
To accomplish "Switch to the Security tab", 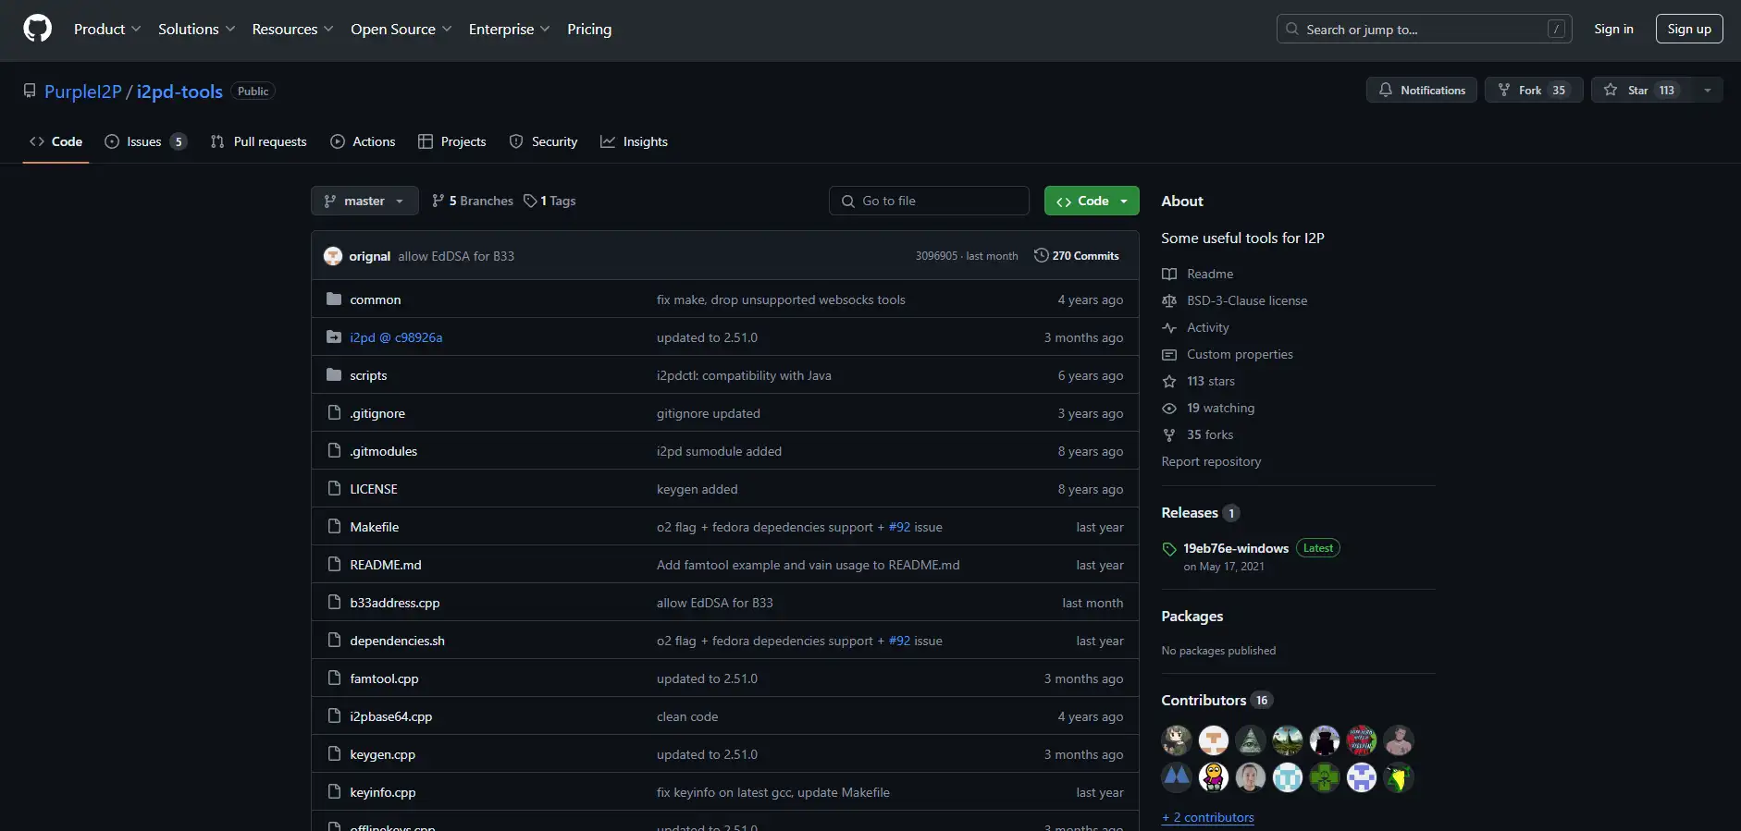I will [x=543, y=141].
